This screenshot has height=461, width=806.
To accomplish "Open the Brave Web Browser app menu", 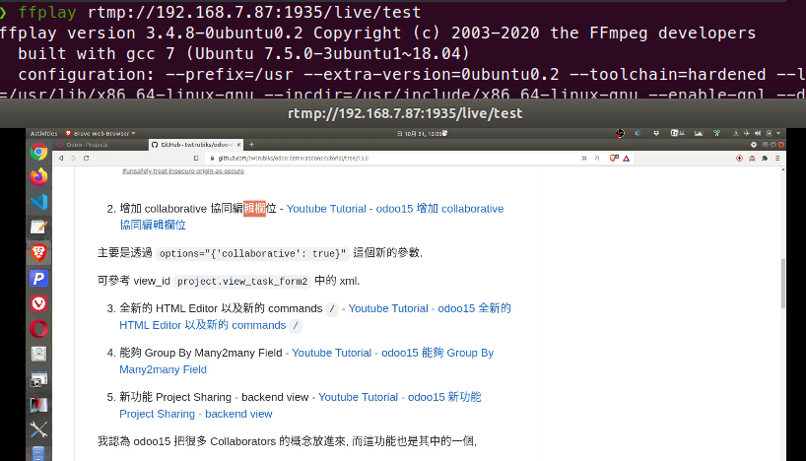I will 101,133.
